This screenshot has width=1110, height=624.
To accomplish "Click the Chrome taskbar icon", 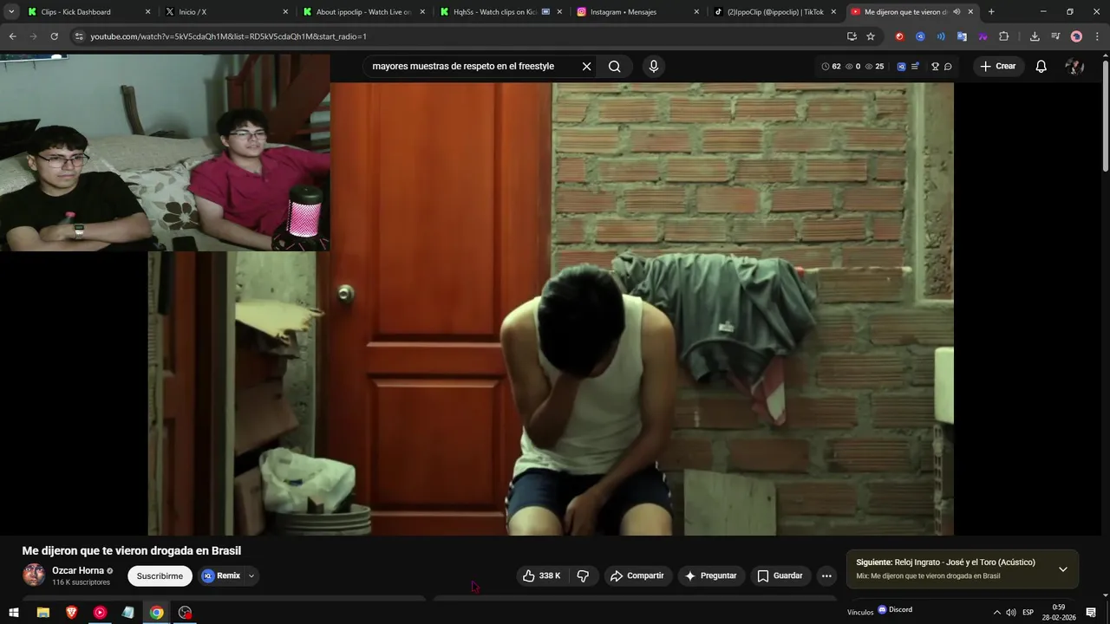I will click(x=156, y=613).
